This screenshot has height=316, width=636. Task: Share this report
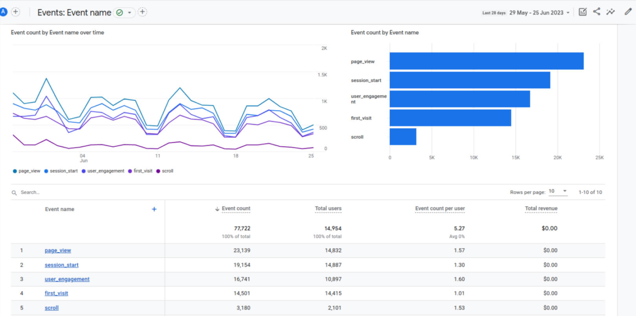coord(596,12)
